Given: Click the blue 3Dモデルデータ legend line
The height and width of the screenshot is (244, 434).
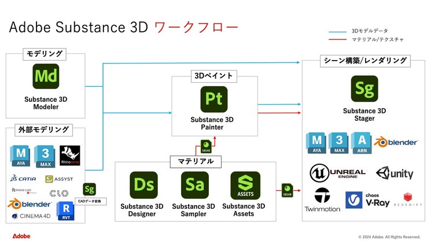Looking at the screenshot, I should [337, 32].
